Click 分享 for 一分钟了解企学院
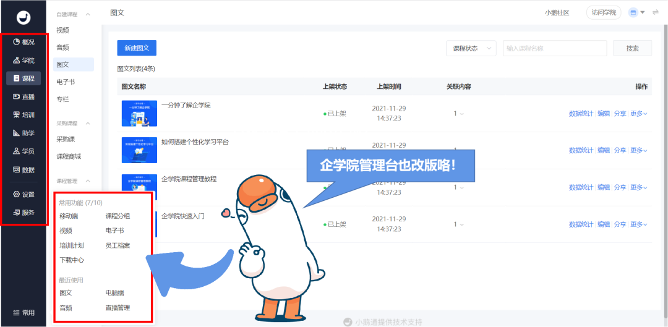Viewport: 668px width, 327px height. click(x=620, y=114)
